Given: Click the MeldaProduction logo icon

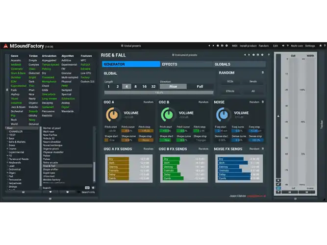Looking at the screenshot, I should point(5,46).
